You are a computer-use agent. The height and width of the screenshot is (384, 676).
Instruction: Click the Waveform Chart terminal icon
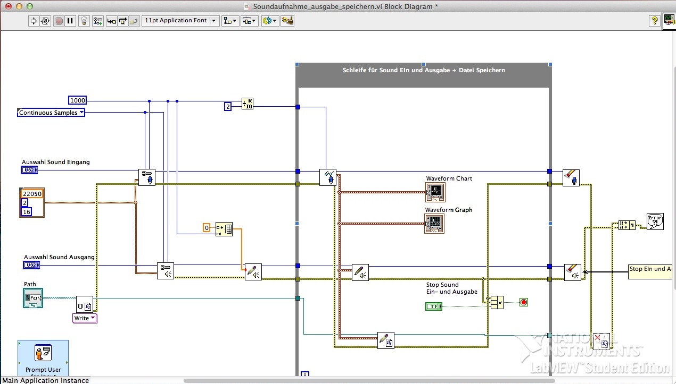coord(435,192)
